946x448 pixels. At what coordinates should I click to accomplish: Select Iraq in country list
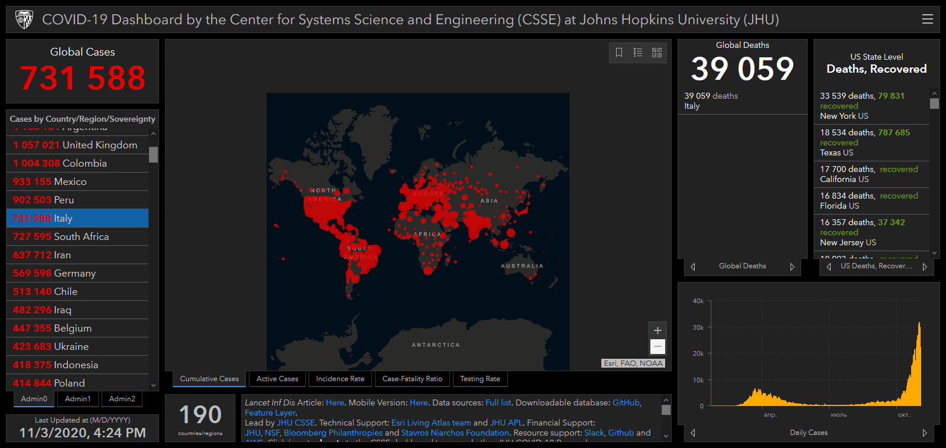coord(77,310)
